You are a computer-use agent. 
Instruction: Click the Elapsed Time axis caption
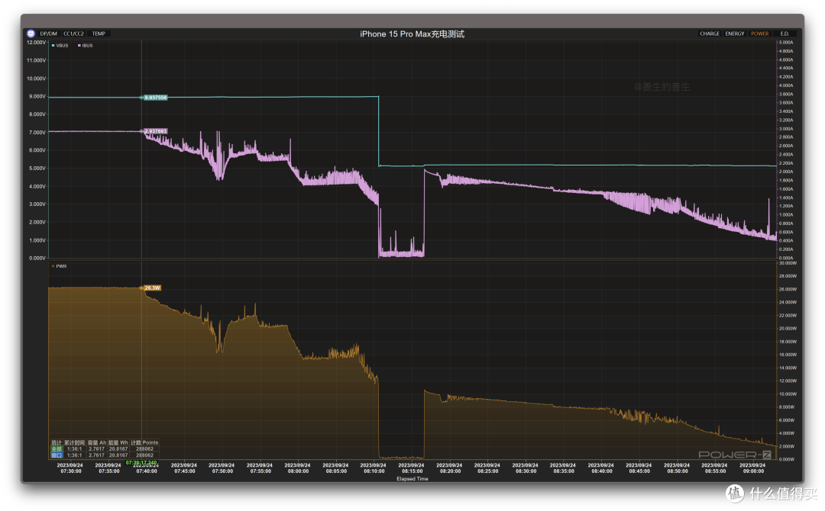[x=412, y=479]
